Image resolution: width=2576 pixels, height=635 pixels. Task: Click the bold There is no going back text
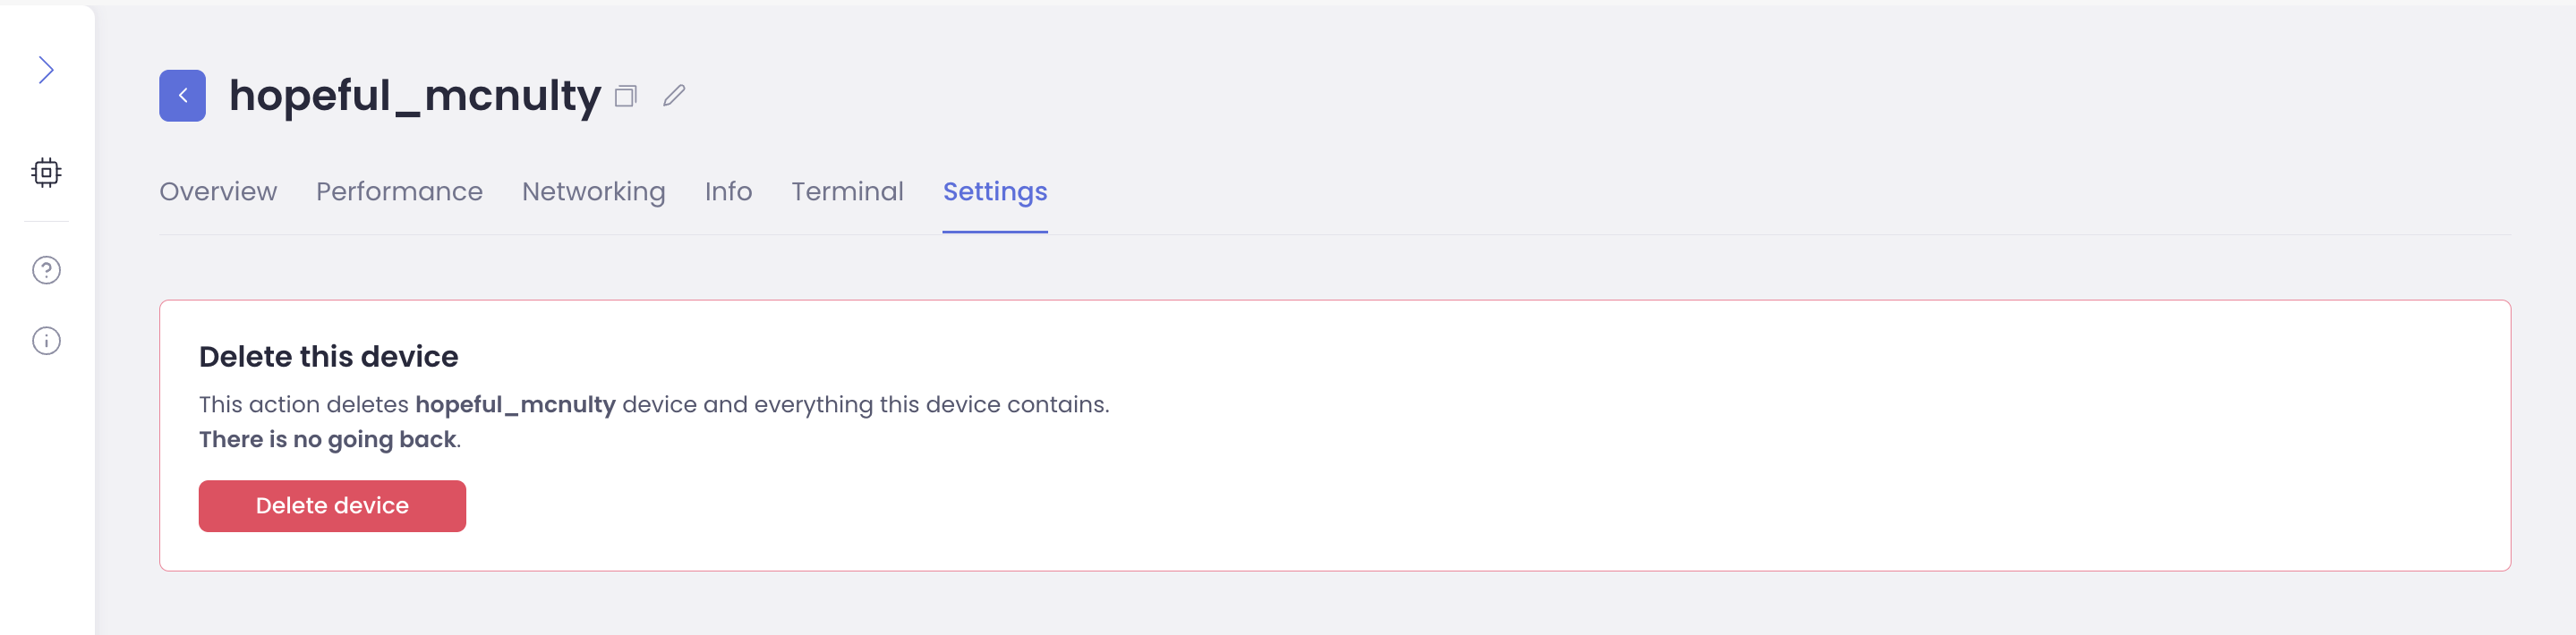click(326, 438)
